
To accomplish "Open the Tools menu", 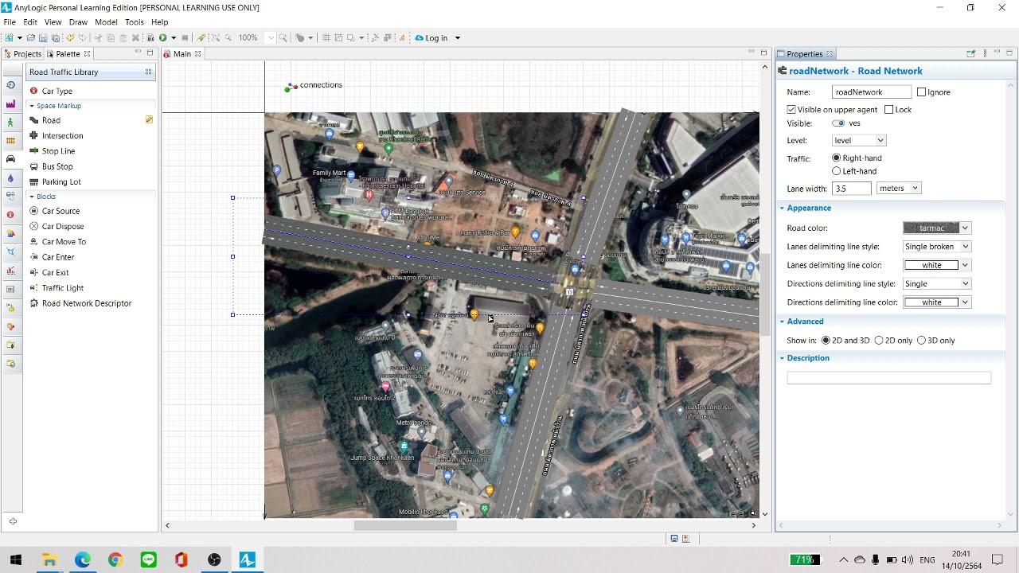I will click(x=135, y=22).
